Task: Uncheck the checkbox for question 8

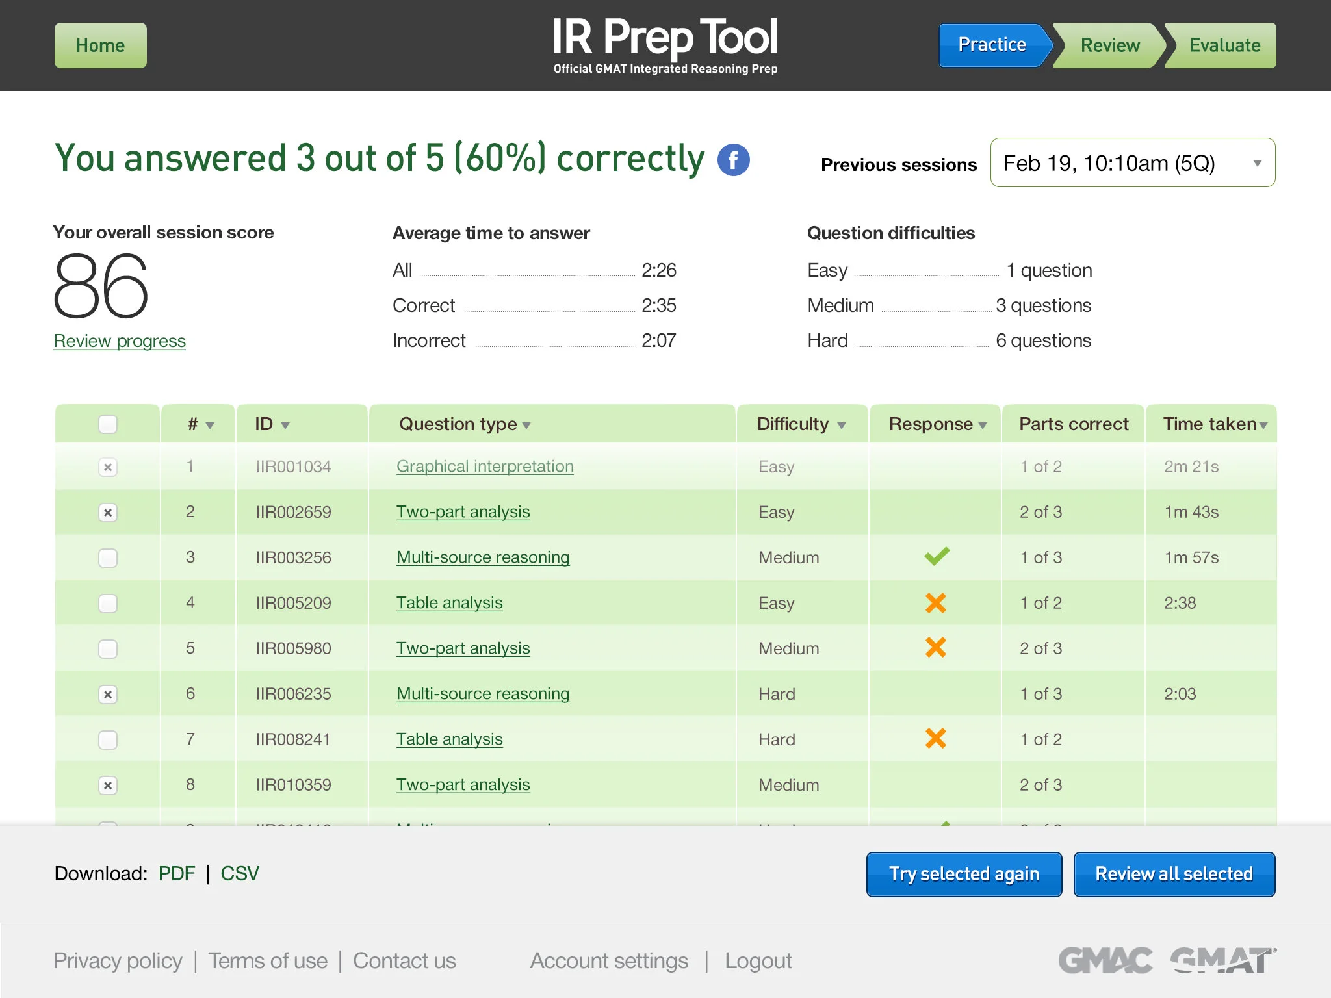Action: [x=108, y=786]
